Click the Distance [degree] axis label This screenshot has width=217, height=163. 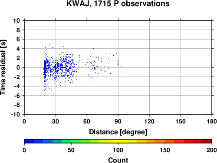118,132
